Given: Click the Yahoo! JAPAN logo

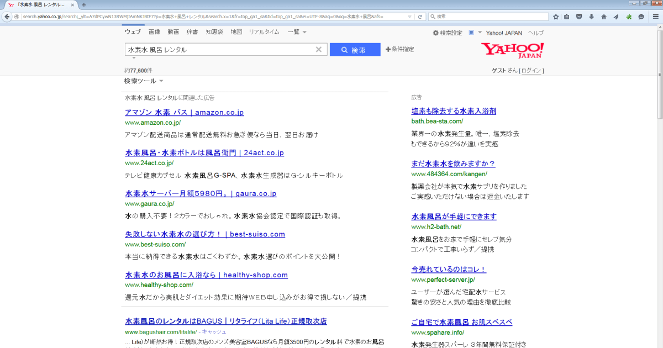Looking at the screenshot, I should click(512, 50).
